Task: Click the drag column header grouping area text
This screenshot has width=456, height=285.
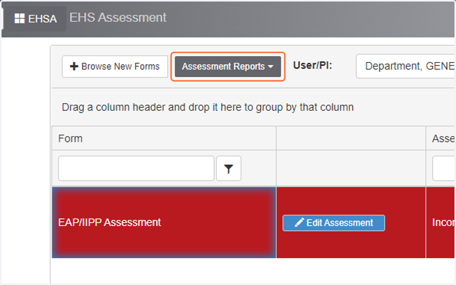Action: [208, 107]
